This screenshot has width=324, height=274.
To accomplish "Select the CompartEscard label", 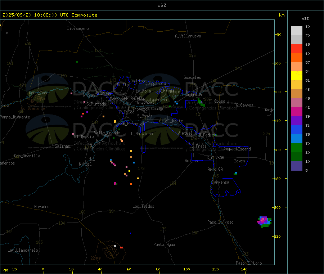I will click(x=237, y=149).
